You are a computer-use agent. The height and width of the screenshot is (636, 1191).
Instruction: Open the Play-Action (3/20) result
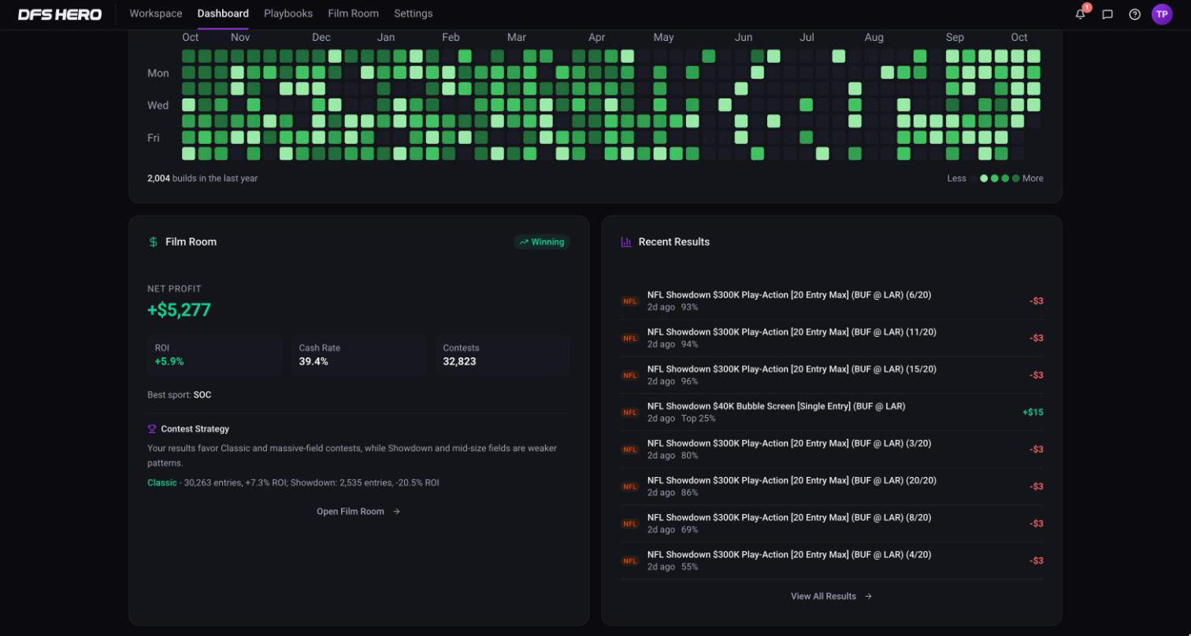(832, 449)
